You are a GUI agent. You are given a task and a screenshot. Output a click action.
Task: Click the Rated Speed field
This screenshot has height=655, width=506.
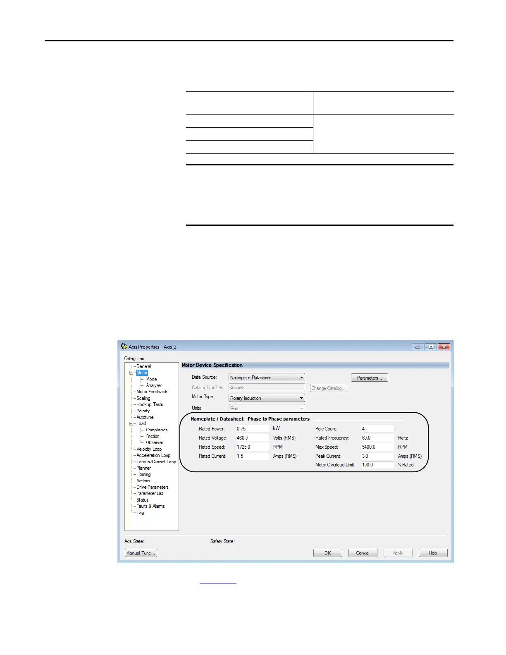point(252,447)
